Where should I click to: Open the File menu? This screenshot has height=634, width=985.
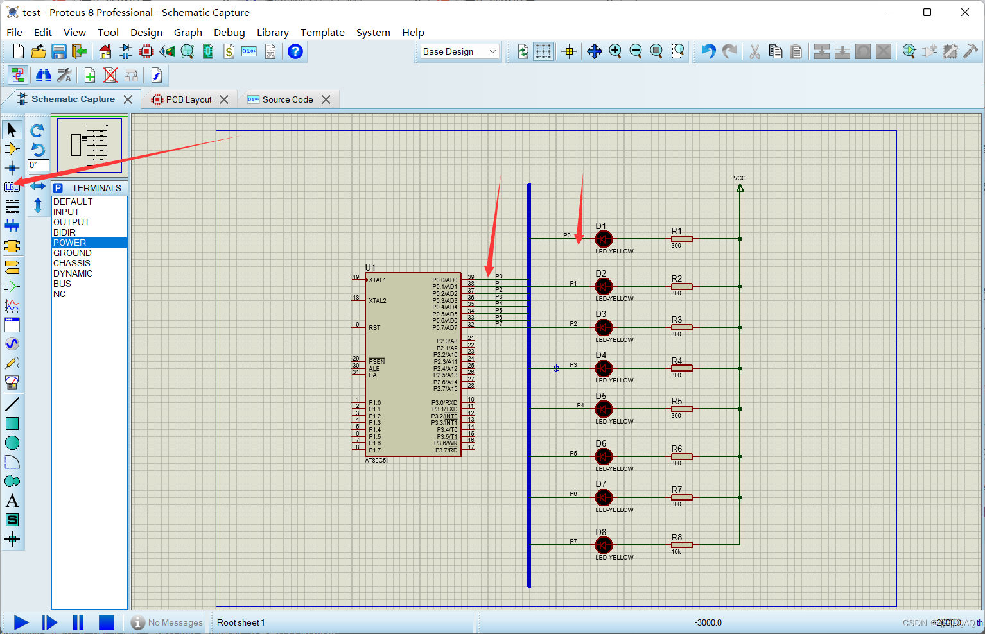[x=14, y=32]
